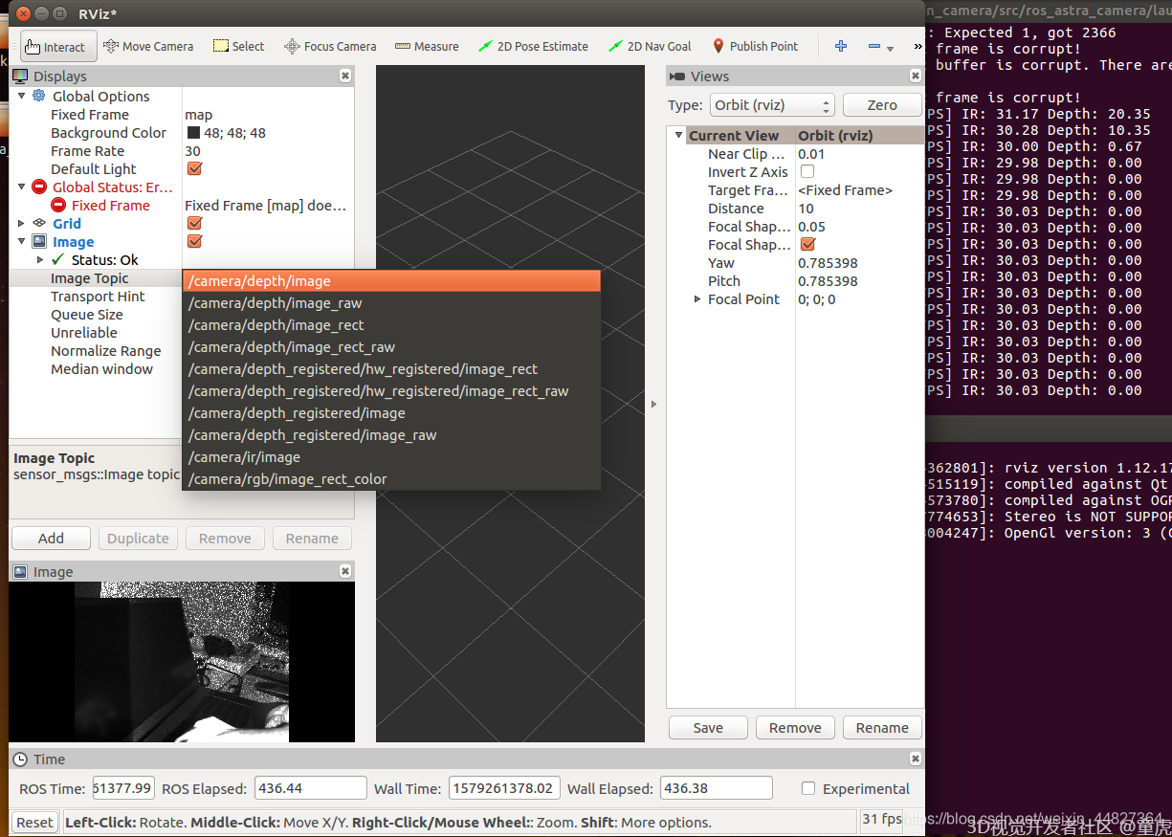Select /camera/depth/image topic

(x=392, y=280)
